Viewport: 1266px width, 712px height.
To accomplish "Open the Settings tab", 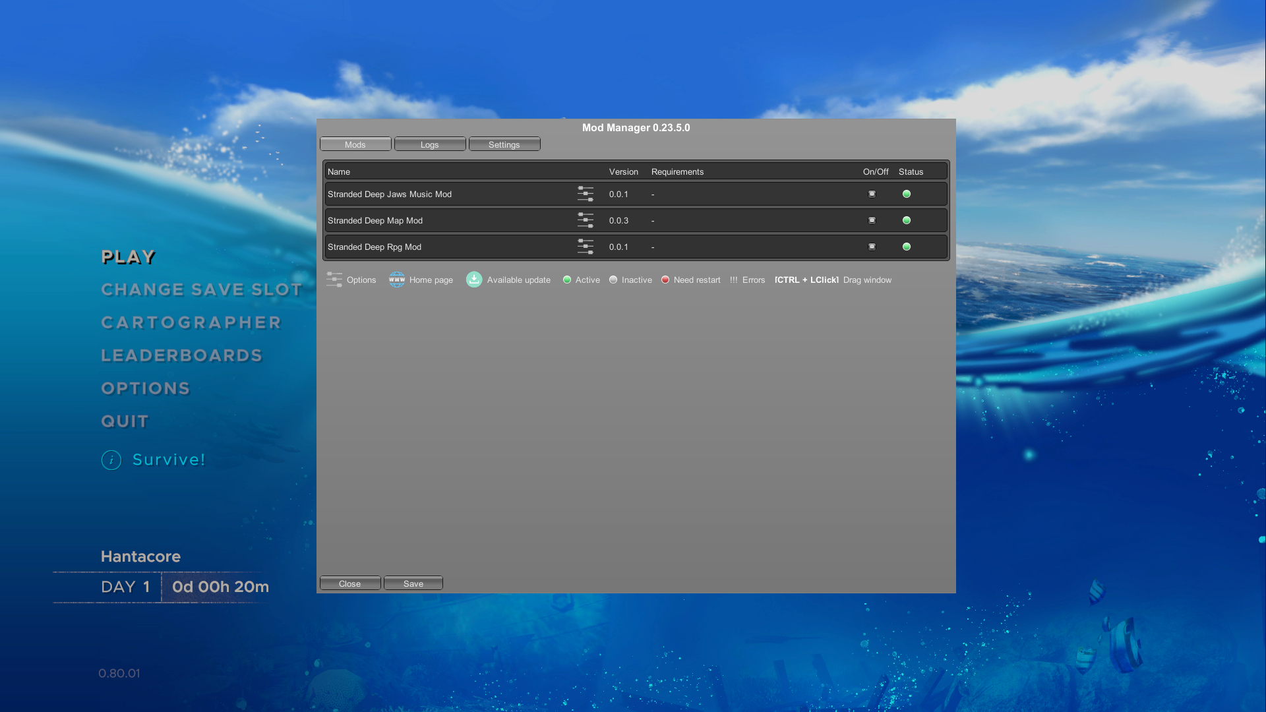I will click(x=504, y=144).
